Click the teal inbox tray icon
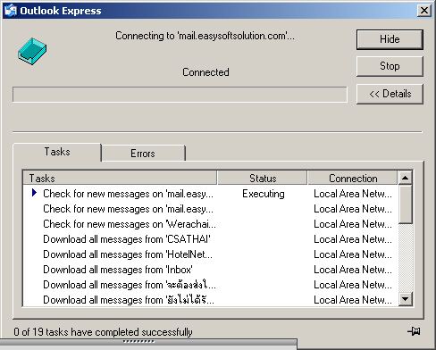Image resolution: width=436 pixels, height=350 pixels. (32, 51)
